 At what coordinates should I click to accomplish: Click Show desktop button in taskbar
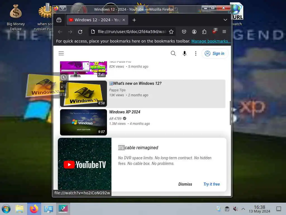pos(278,209)
